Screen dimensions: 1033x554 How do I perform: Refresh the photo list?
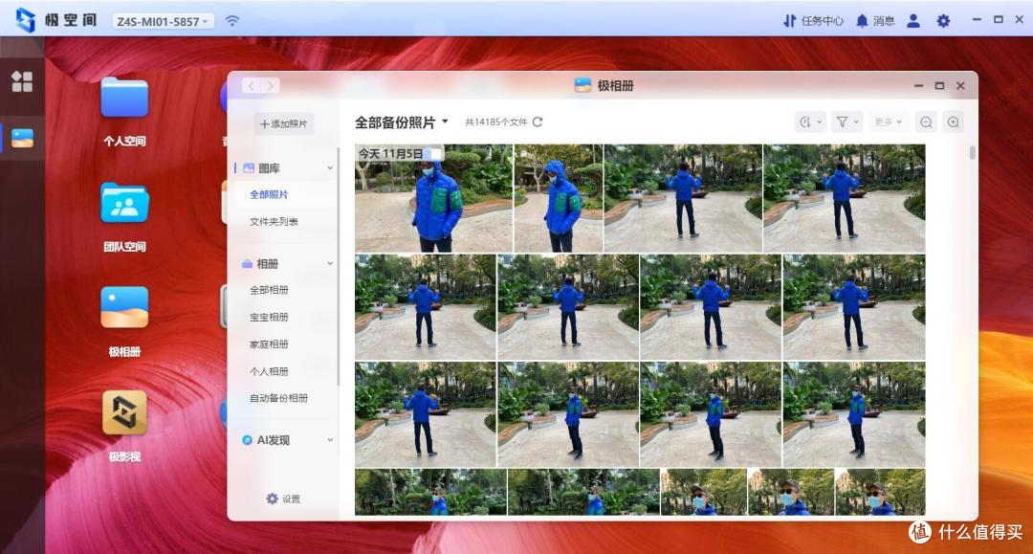pos(538,122)
